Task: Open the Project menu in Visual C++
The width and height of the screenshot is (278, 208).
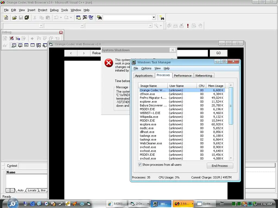Action: (43, 10)
